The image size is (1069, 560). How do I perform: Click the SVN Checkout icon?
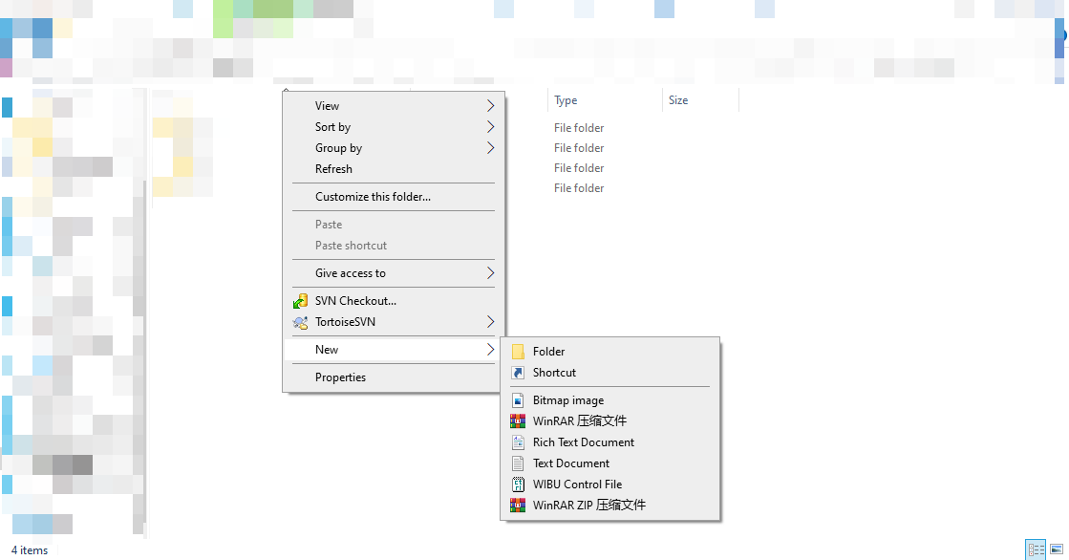(x=300, y=301)
